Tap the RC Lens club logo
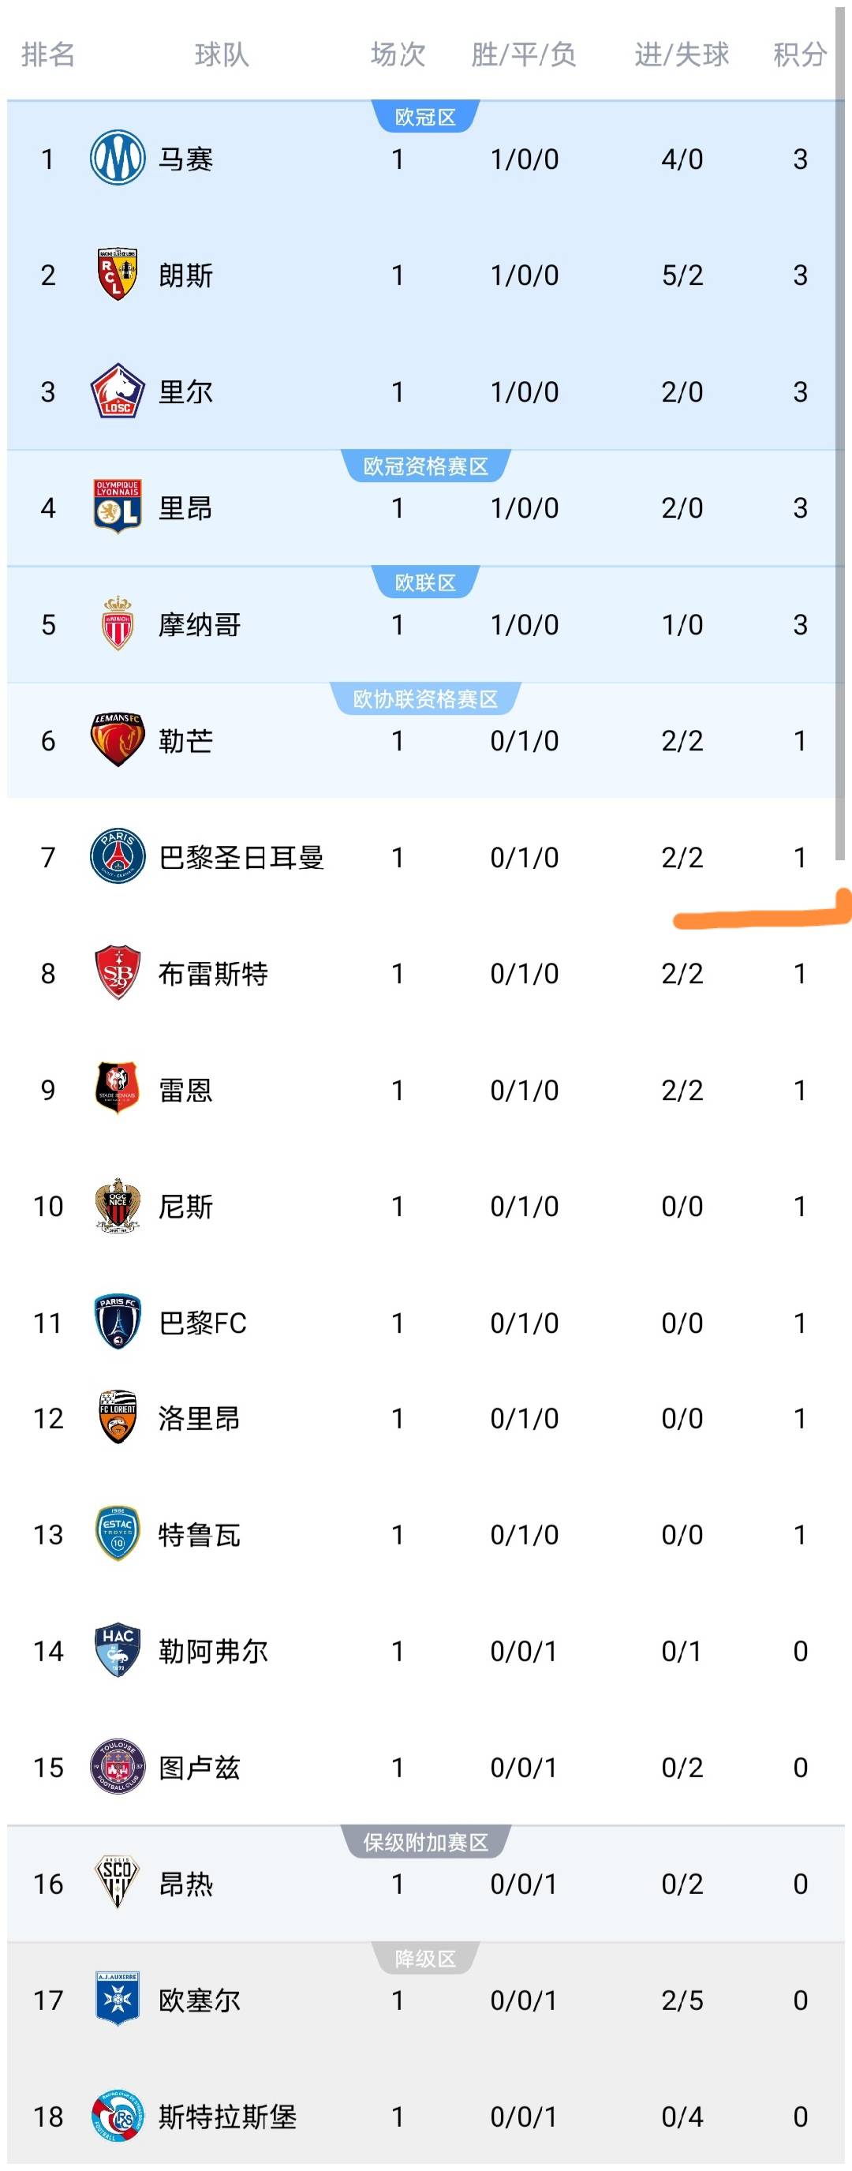This screenshot has width=852, height=2171. click(x=117, y=274)
